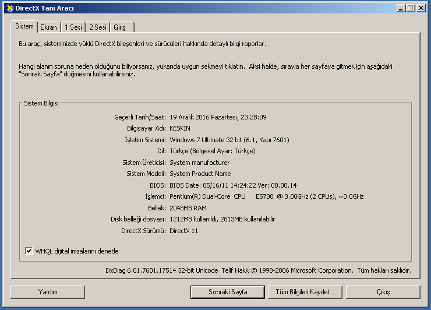
Task: Click the DxDiag 6.01.7601.17514 version text
Action: click(162, 270)
